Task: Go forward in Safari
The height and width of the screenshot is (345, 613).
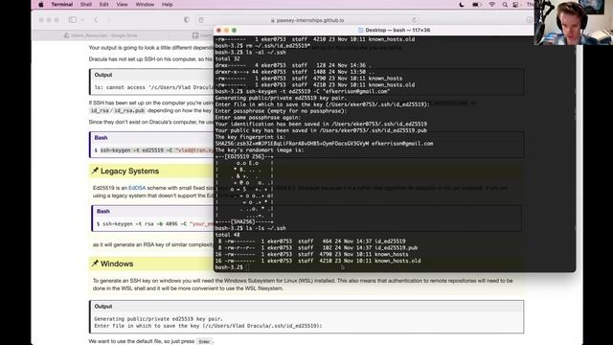Action: [x=109, y=19]
